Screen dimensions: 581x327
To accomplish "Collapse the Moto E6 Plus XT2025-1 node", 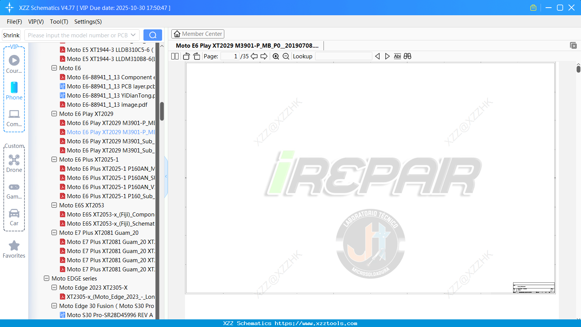I will click(x=54, y=159).
